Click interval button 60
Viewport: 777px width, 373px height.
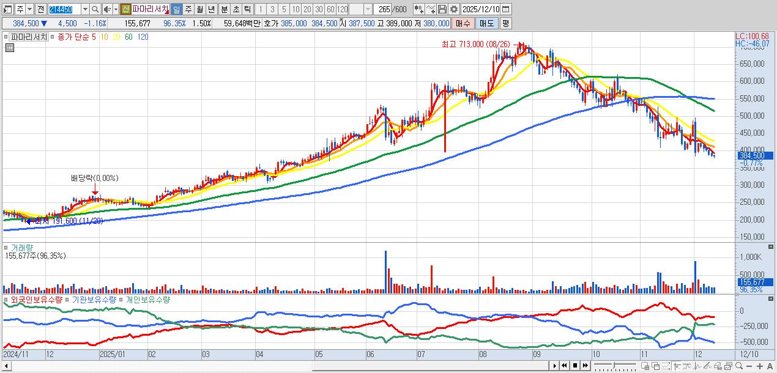point(329,10)
